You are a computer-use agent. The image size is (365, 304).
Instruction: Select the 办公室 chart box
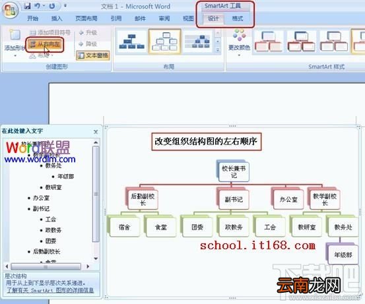point(288,200)
